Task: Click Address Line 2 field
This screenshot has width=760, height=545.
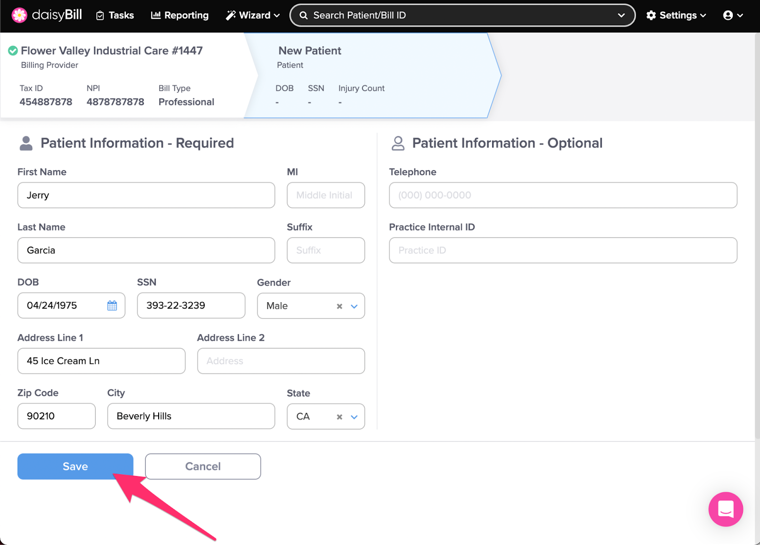Action: point(281,361)
